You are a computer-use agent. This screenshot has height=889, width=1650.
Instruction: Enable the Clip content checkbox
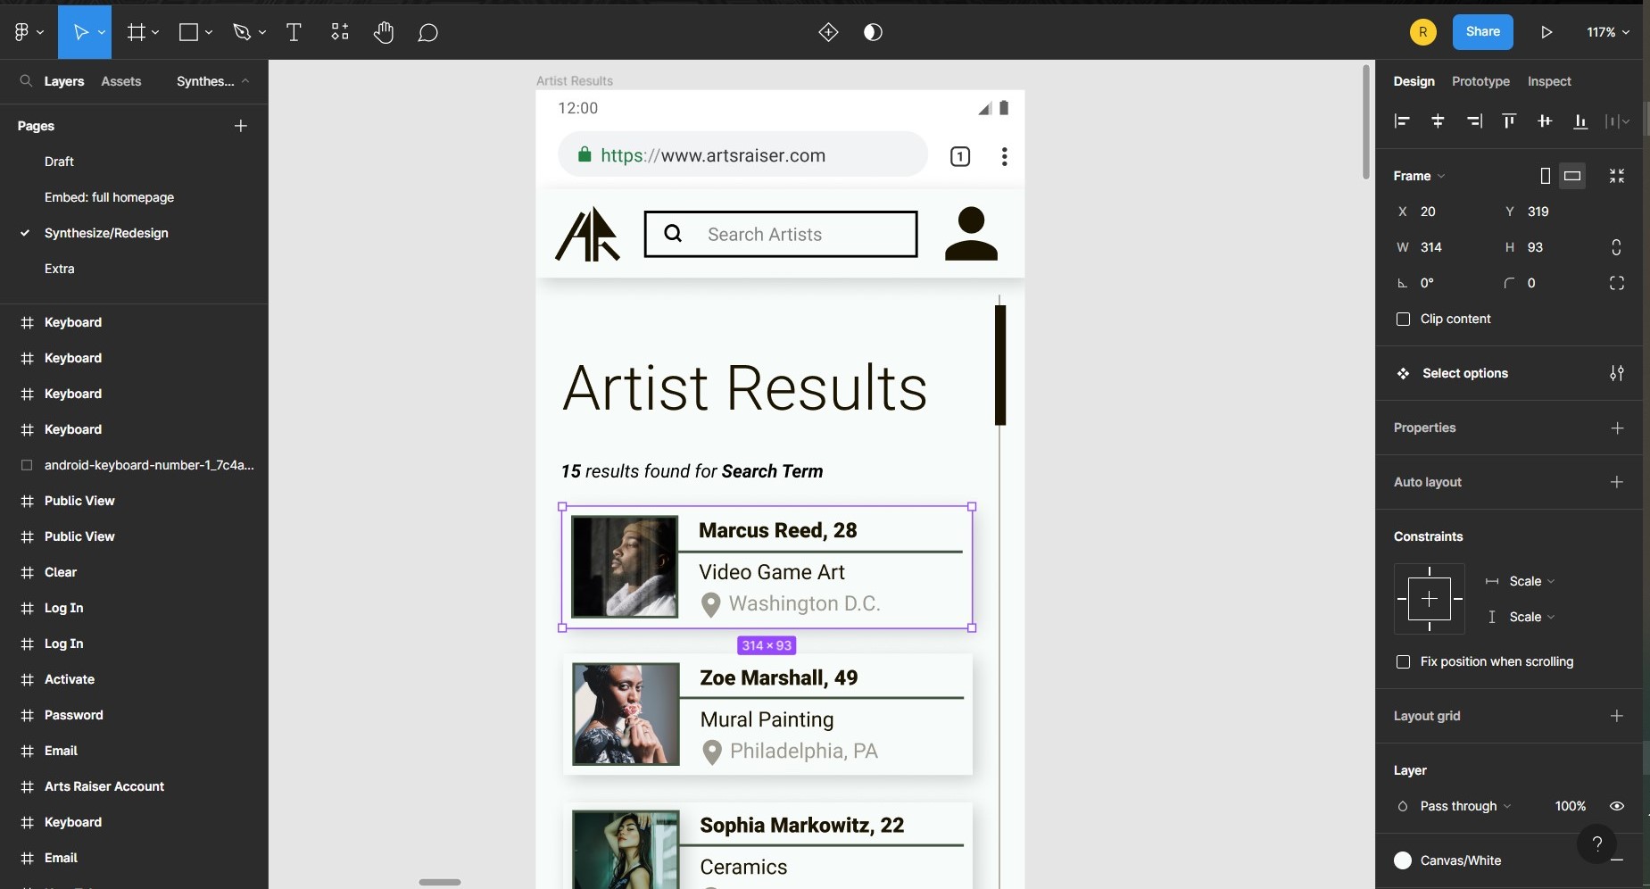click(1403, 320)
